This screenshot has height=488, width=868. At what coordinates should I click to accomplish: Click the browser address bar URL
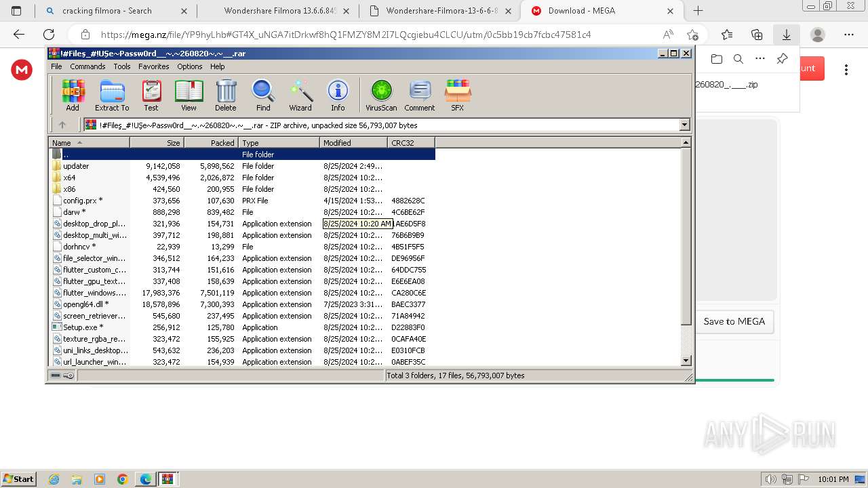tap(346, 35)
